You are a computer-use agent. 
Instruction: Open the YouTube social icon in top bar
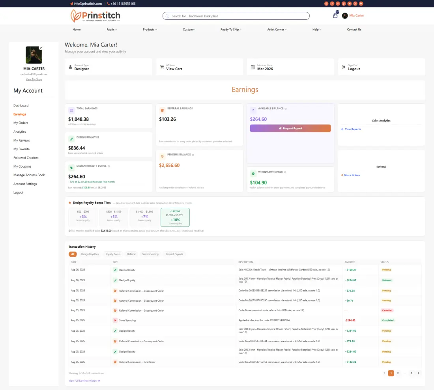(x=350, y=4)
